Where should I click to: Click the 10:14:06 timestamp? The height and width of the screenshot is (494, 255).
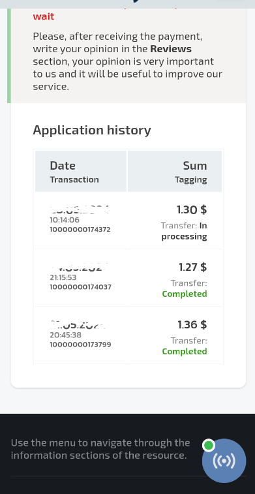pyautogui.click(x=65, y=220)
